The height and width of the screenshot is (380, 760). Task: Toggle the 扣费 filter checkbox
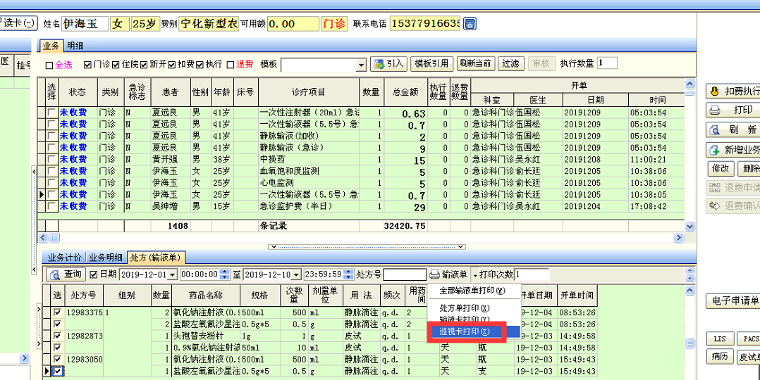pos(172,64)
